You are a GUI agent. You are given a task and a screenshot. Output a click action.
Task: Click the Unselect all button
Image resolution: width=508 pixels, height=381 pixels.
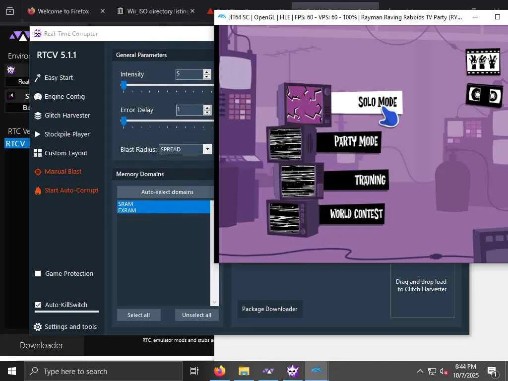coord(196,315)
